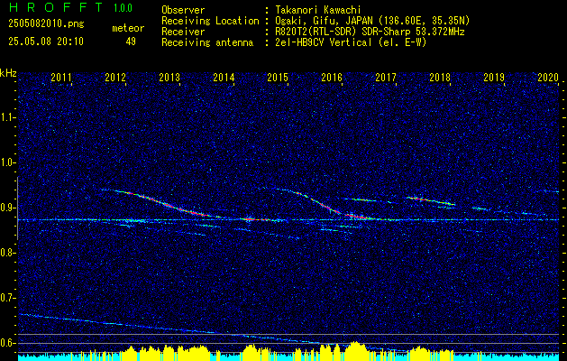Click the 2019 time axis marker
Viewport: 567px width, 361px height.
coord(494,77)
